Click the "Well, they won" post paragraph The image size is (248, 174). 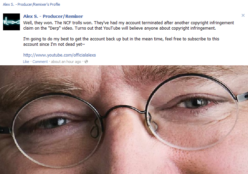point(128,26)
